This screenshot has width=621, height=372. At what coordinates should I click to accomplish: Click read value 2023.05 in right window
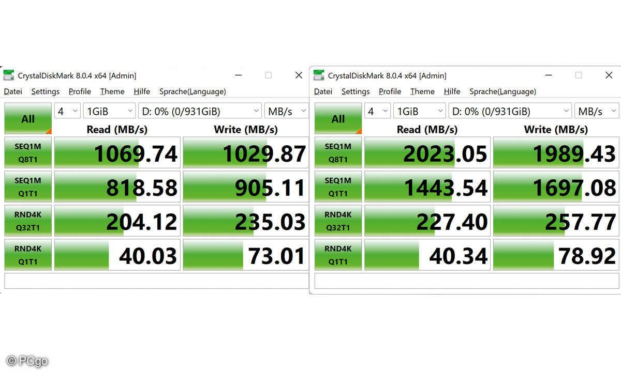click(427, 153)
